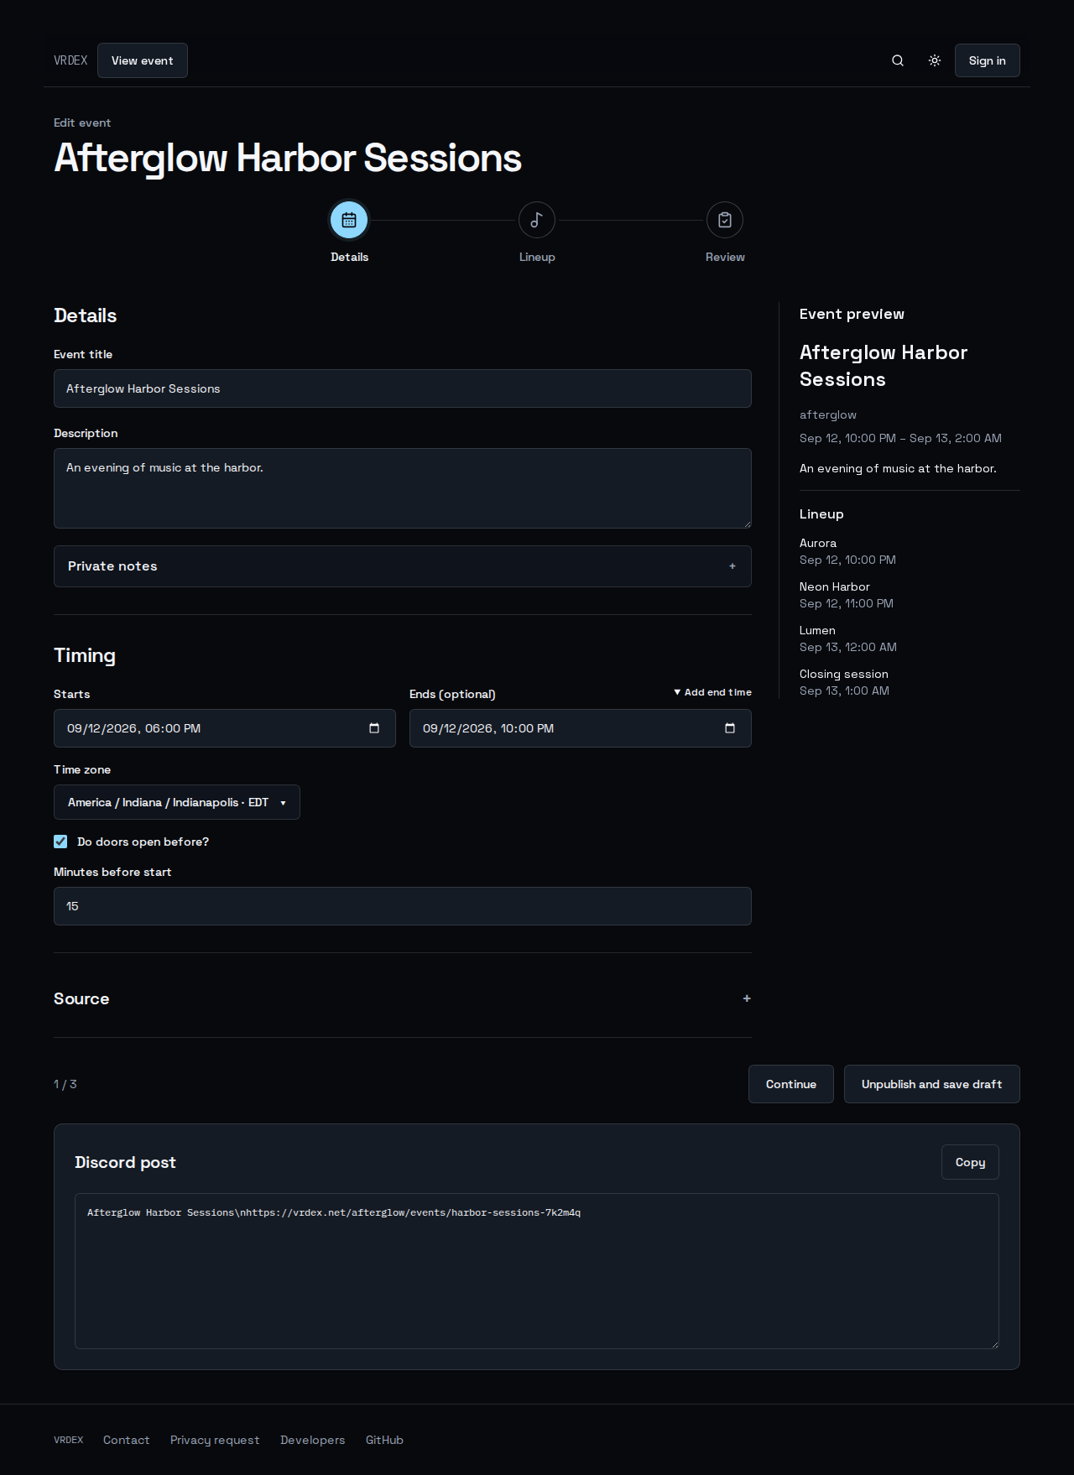Open the Review clipboard step icon
Viewport: 1074px width, 1475px height.
click(725, 220)
